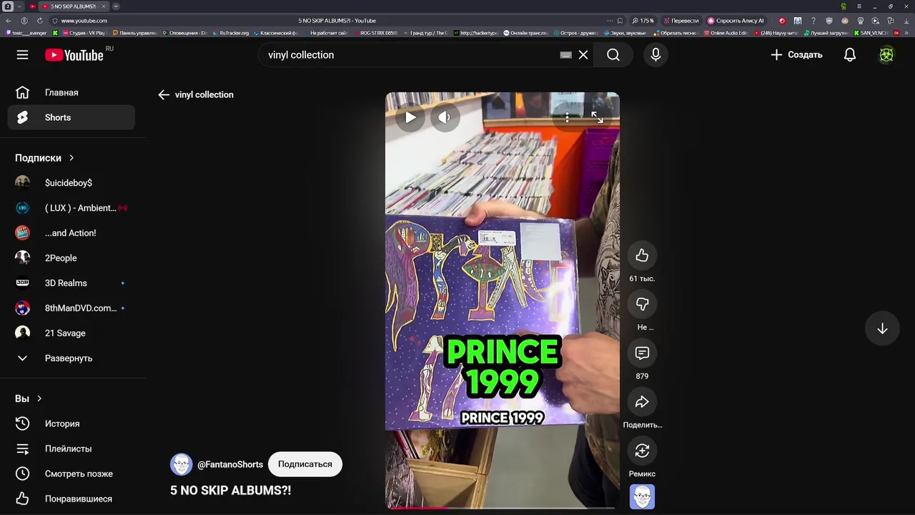Open the browser main menu icon

tap(859, 6)
